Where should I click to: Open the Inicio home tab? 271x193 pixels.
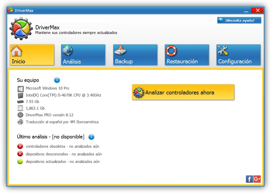[x=32, y=55]
